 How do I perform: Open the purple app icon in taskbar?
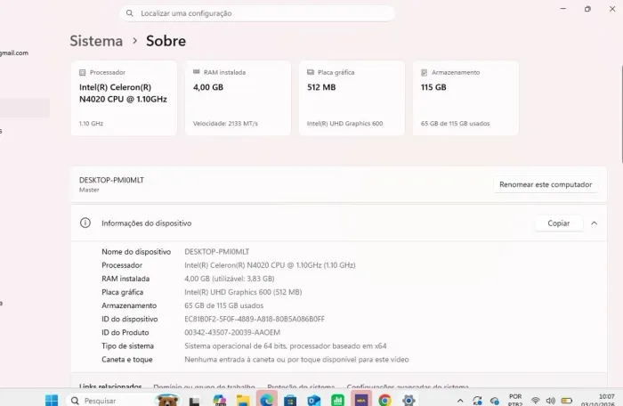(361, 400)
